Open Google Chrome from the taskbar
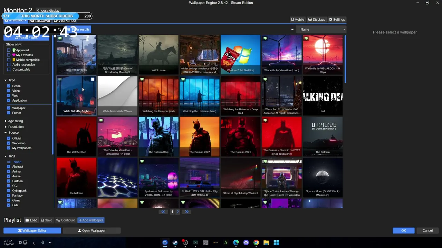 256,242
